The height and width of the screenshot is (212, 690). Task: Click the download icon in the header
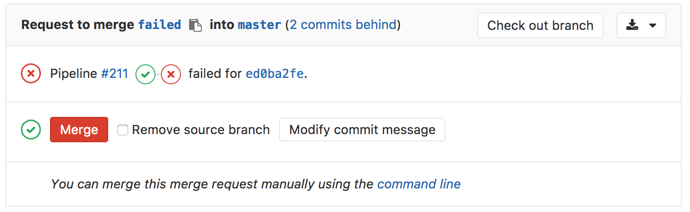[x=632, y=25]
